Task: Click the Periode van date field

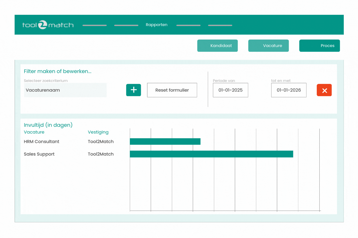Action: click(x=230, y=90)
